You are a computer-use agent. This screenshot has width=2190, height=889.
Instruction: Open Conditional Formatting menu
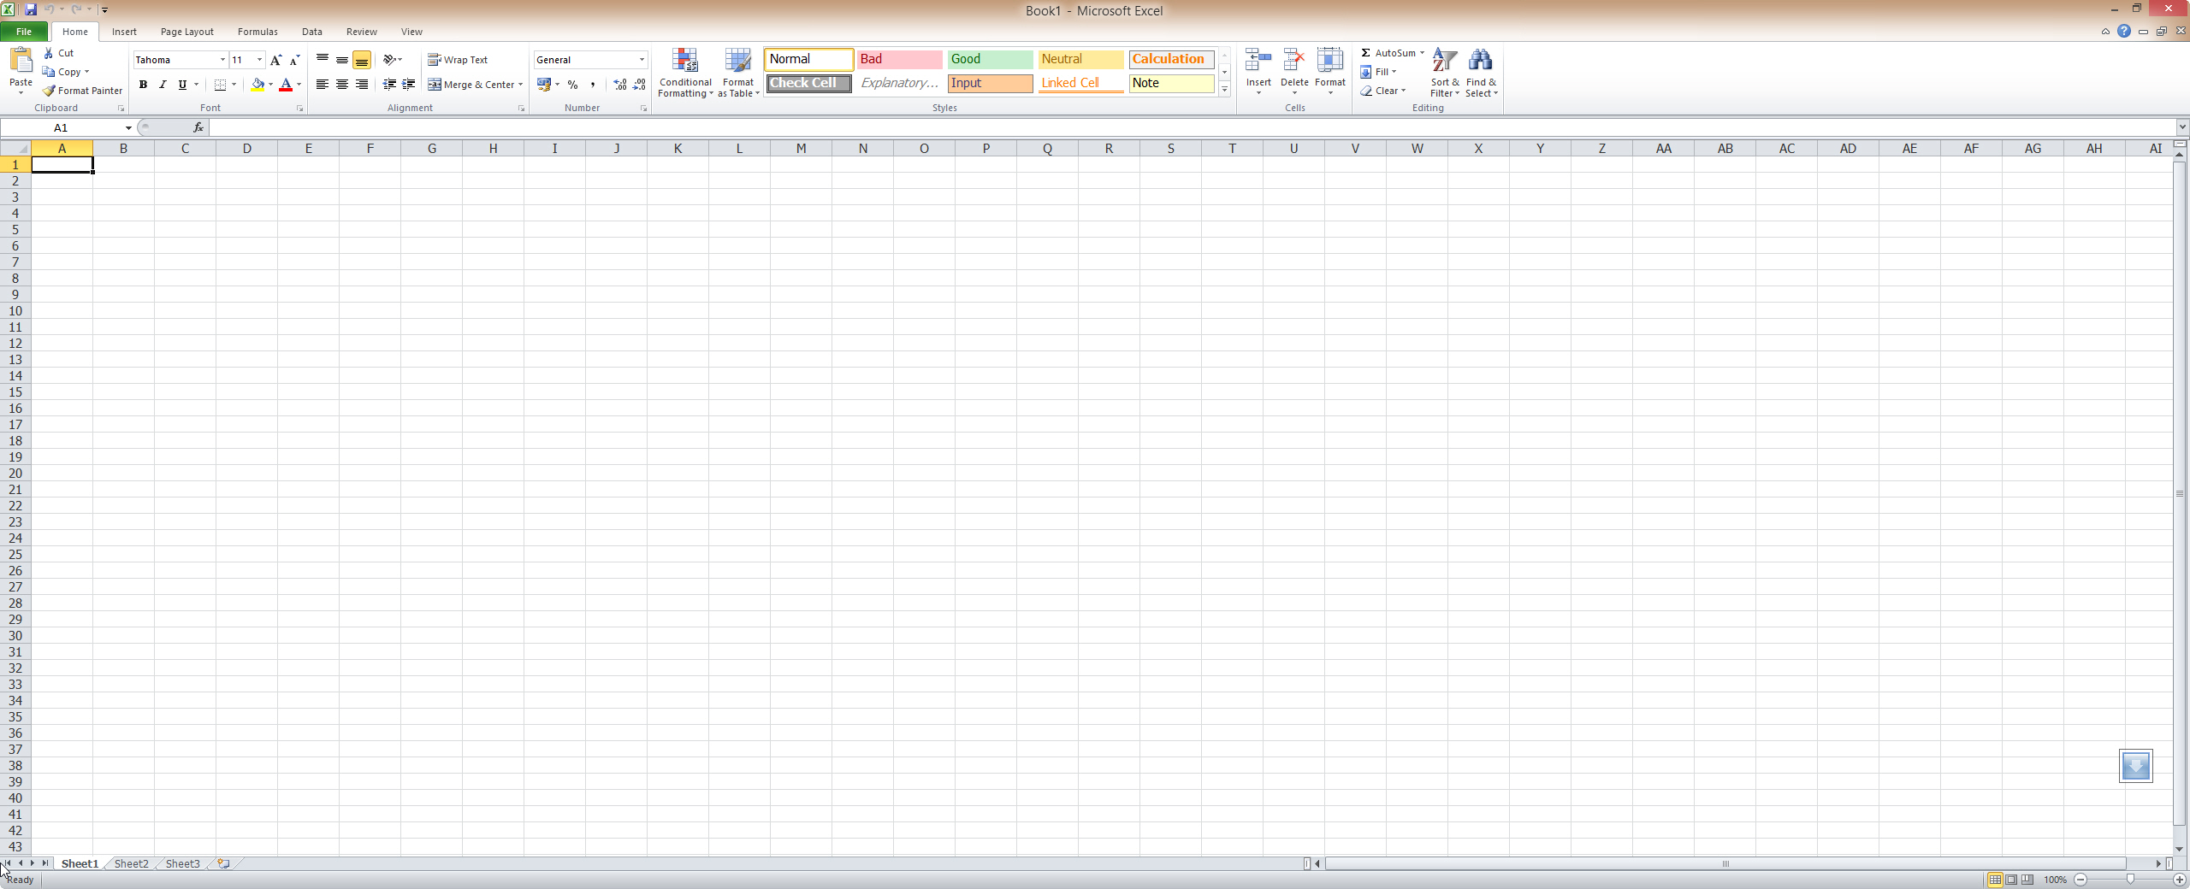684,73
